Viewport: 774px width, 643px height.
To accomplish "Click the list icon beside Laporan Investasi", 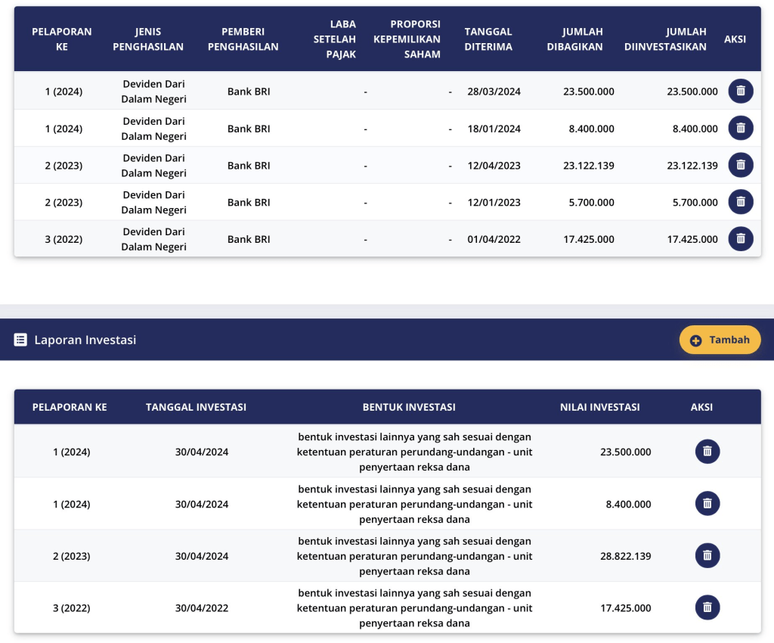I will pyautogui.click(x=21, y=340).
